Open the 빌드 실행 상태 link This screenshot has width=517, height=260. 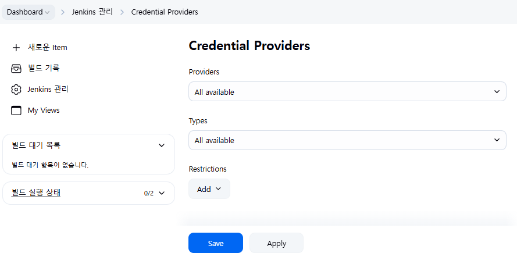(36, 193)
